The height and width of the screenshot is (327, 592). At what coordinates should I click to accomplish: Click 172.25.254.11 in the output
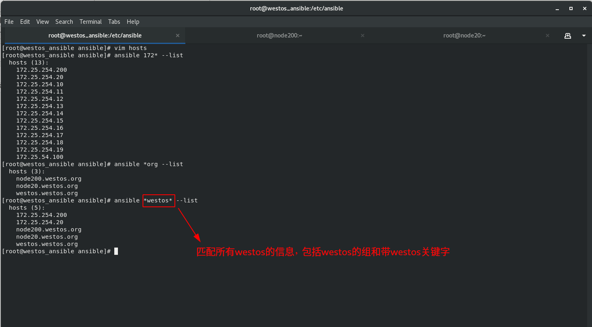point(40,92)
